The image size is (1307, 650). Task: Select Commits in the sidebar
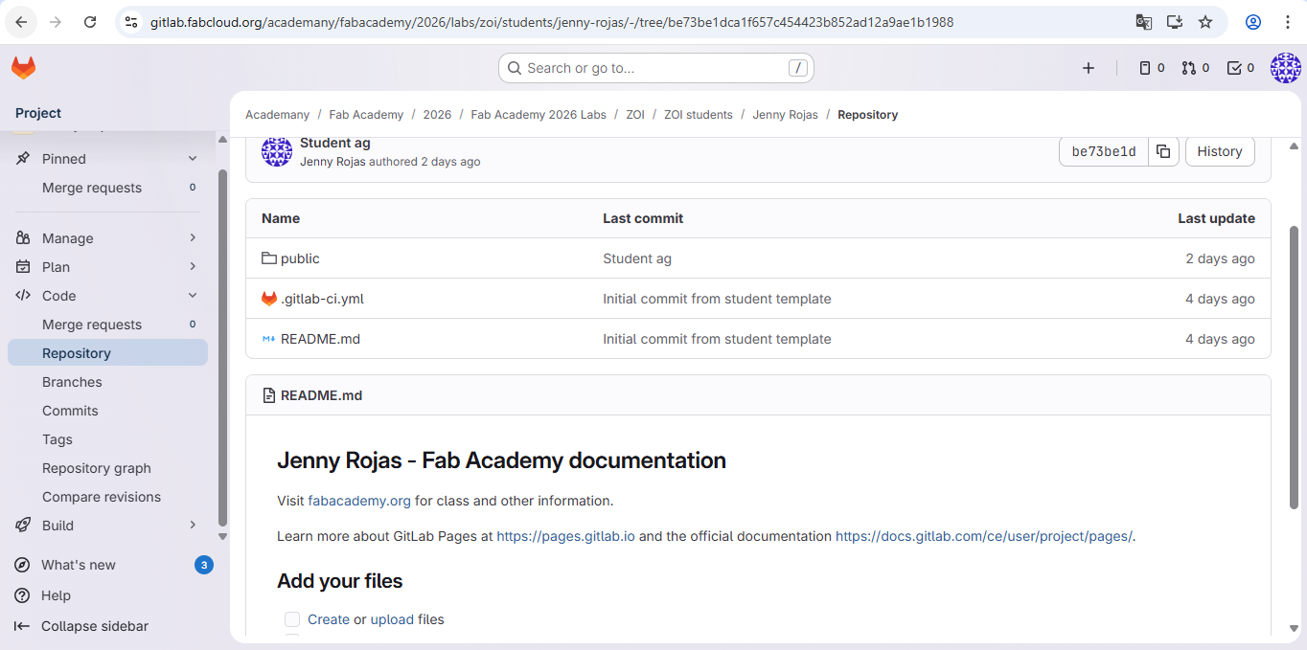pos(70,410)
